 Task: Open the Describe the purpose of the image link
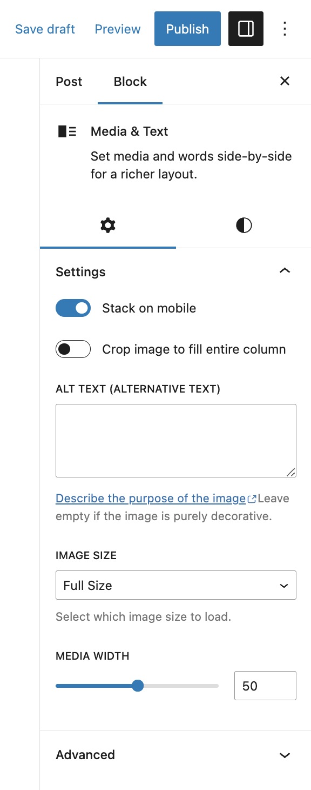point(151,498)
